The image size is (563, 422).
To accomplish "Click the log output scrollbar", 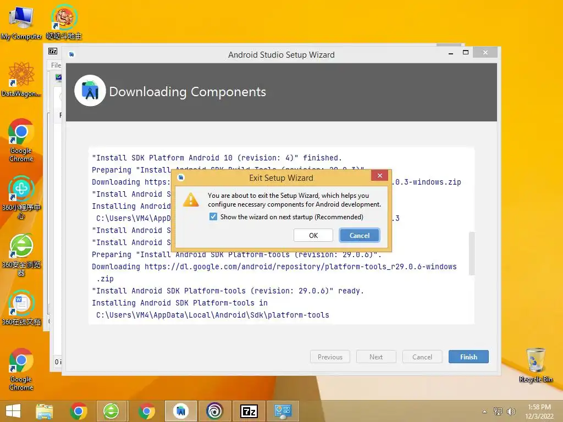I will click(x=471, y=253).
